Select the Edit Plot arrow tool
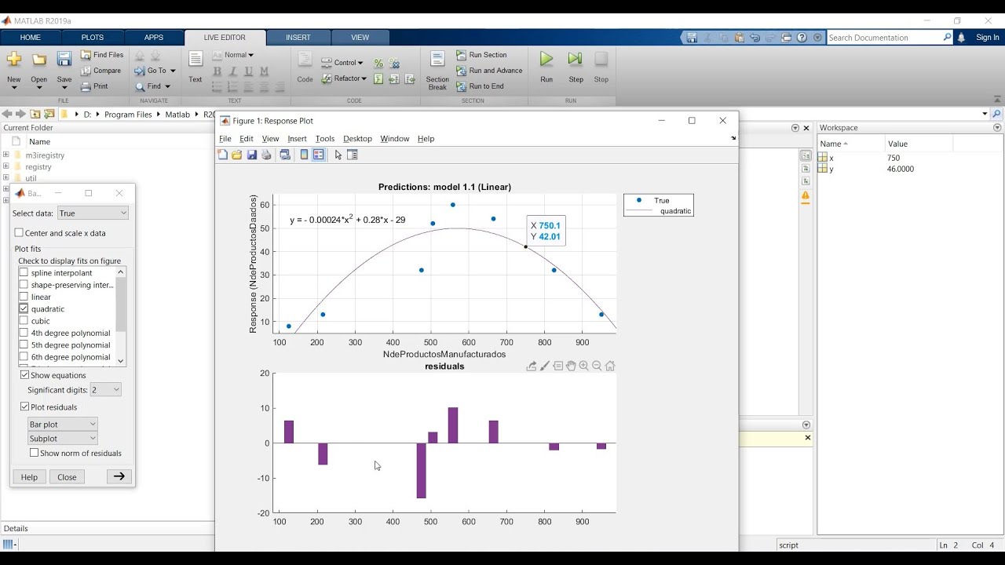The width and height of the screenshot is (1005, 565). pos(338,155)
